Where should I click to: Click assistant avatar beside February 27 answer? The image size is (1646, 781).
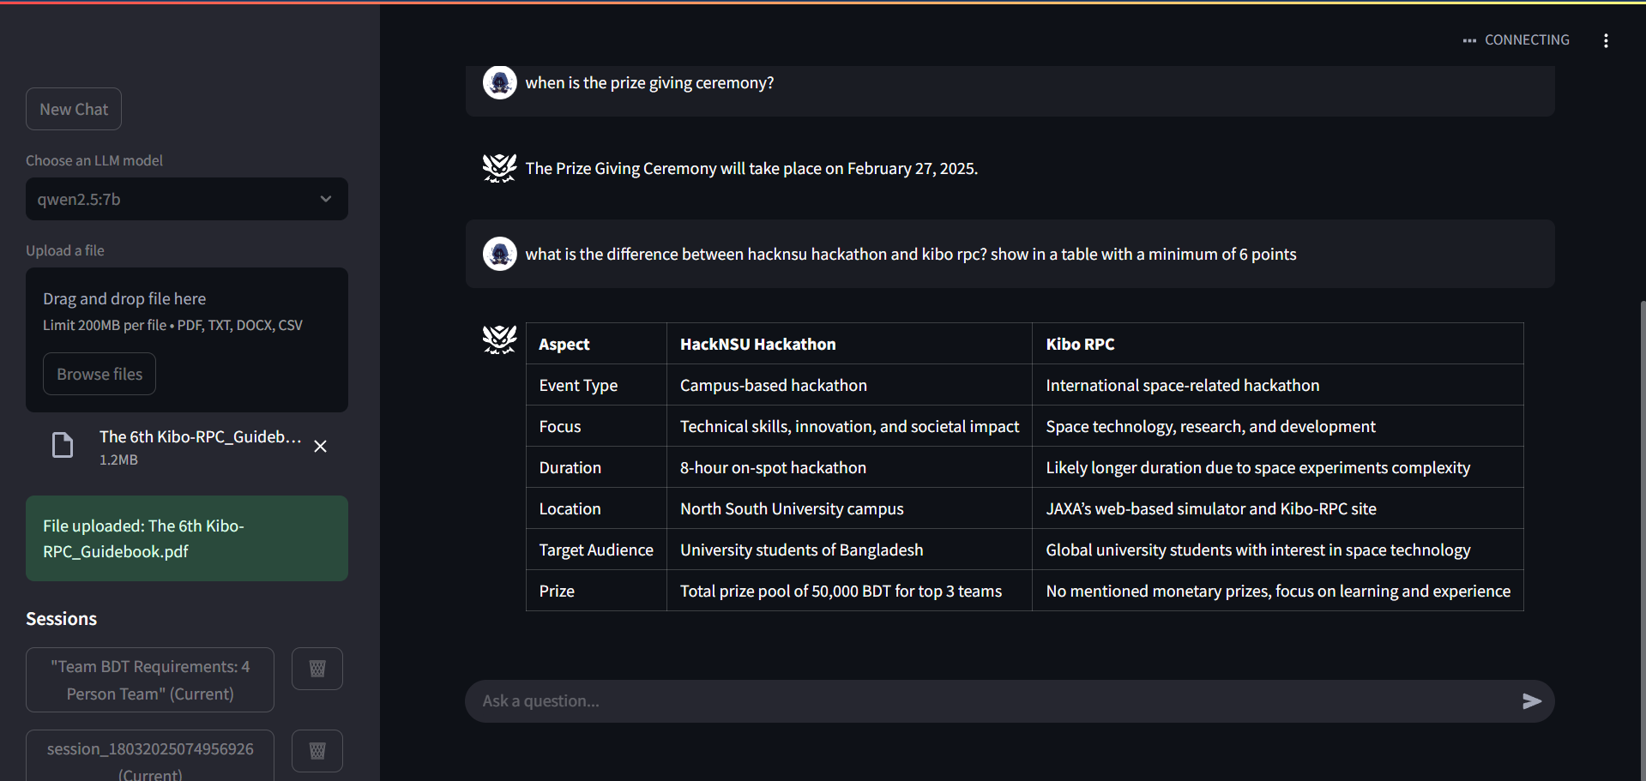tap(500, 168)
